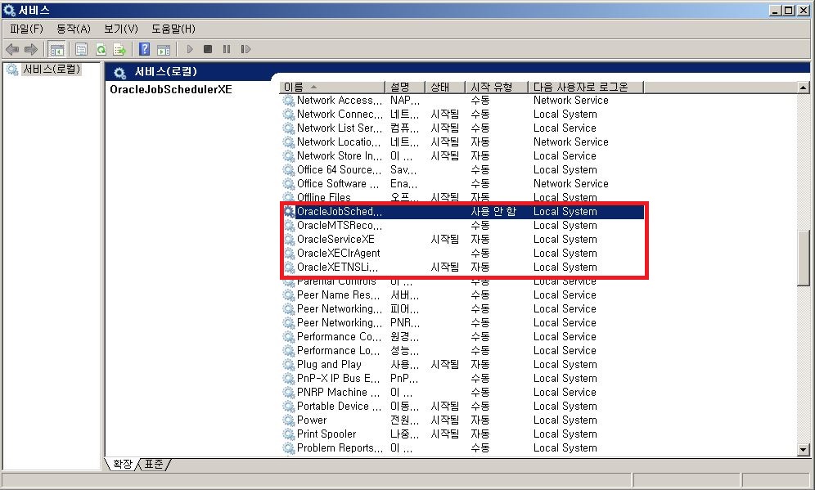Select the Office 64 Source... service row
This screenshot has width=815, height=490.
point(462,170)
